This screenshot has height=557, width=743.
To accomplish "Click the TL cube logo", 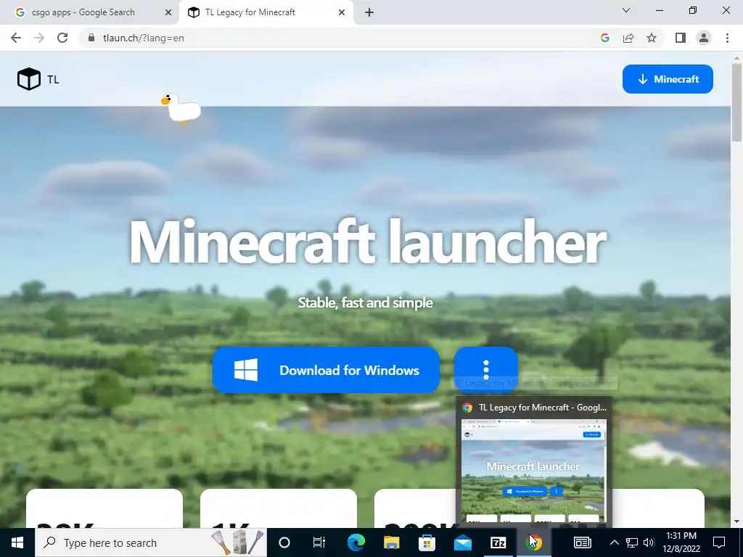I will [29, 79].
